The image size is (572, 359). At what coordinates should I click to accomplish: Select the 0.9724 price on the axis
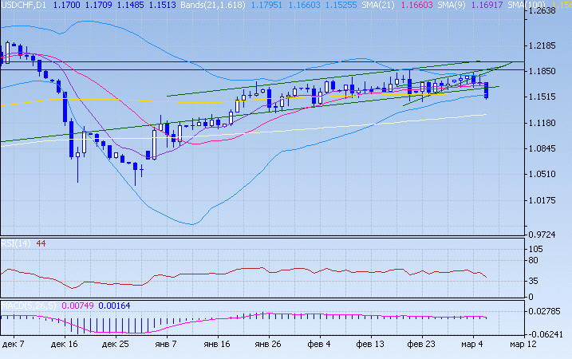542,235
